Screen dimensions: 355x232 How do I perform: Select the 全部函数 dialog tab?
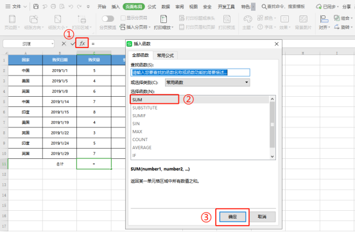(141, 55)
